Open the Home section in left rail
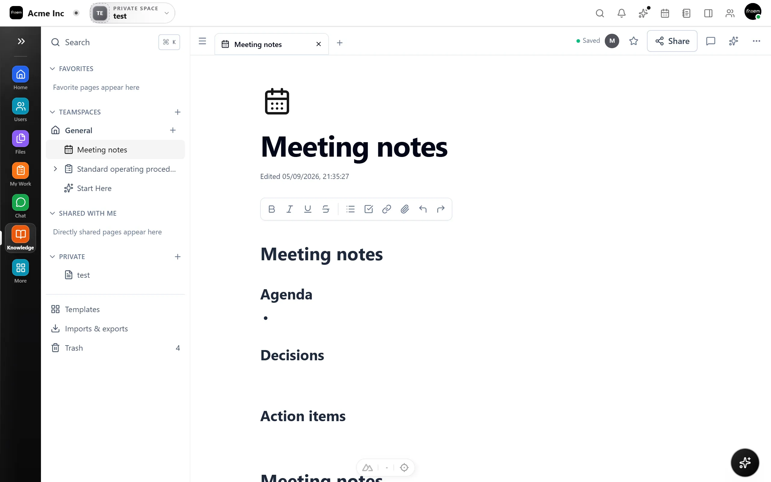This screenshot has width=771, height=482. click(20, 78)
